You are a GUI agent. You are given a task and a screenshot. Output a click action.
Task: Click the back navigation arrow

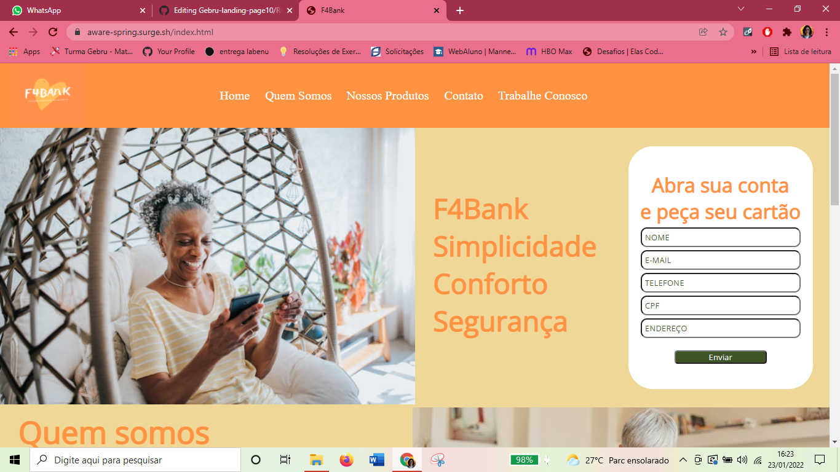[x=14, y=32]
